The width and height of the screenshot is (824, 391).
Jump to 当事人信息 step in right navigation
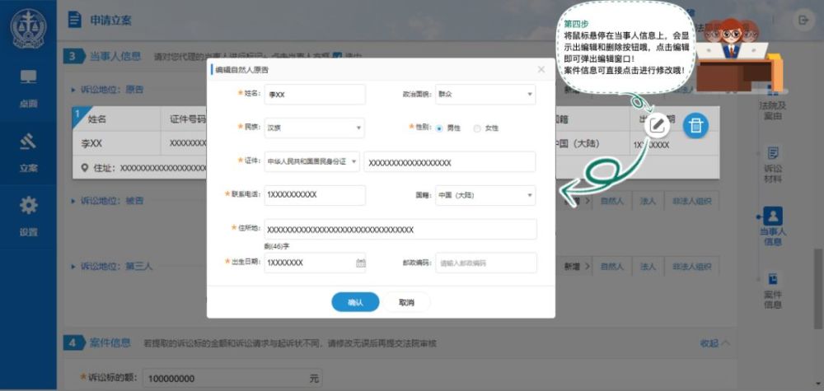pyautogui.click(x=773, y=226)
